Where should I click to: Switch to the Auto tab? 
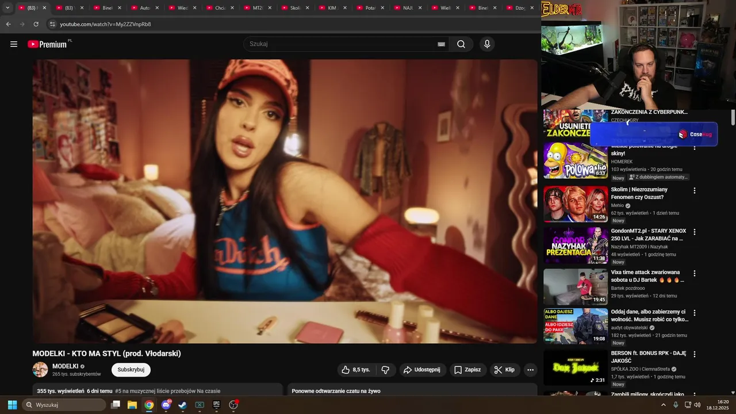tap(144, 8)
